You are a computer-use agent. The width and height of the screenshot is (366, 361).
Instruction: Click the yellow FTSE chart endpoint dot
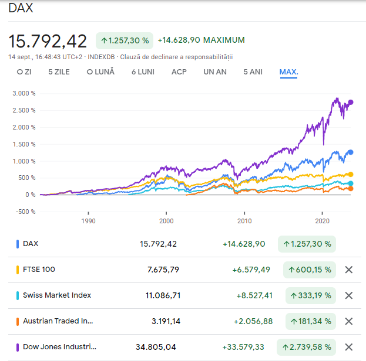pos(351,175)
